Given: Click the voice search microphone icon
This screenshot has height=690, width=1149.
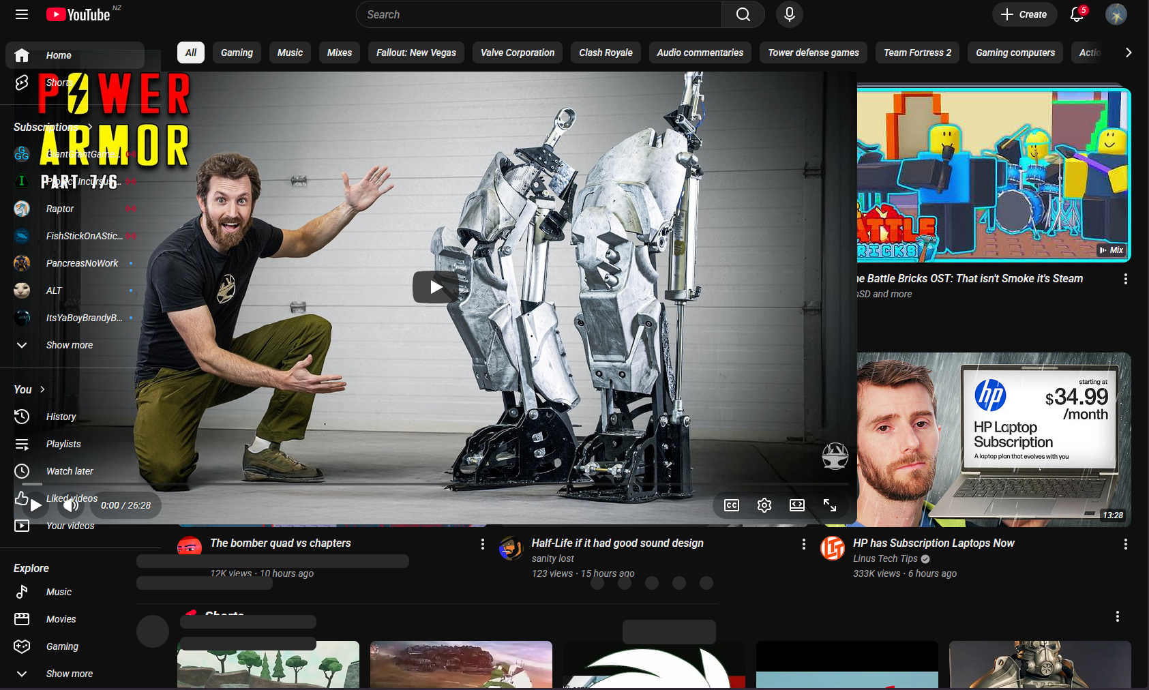Looking at the screenshot, I should tap(789, 14).
